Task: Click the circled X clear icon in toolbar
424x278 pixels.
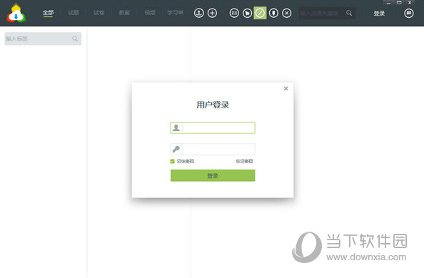Action: point(287,13)
